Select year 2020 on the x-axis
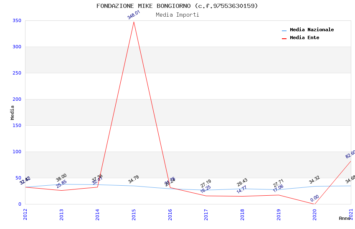355x229 pixels. [314, 214]
